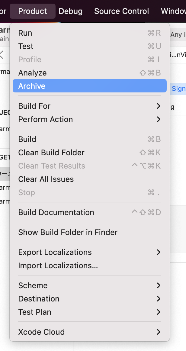Open the Debug menu in menu bar
The height and width of the screenshot is (351, 186).
[x=71, y=11]
